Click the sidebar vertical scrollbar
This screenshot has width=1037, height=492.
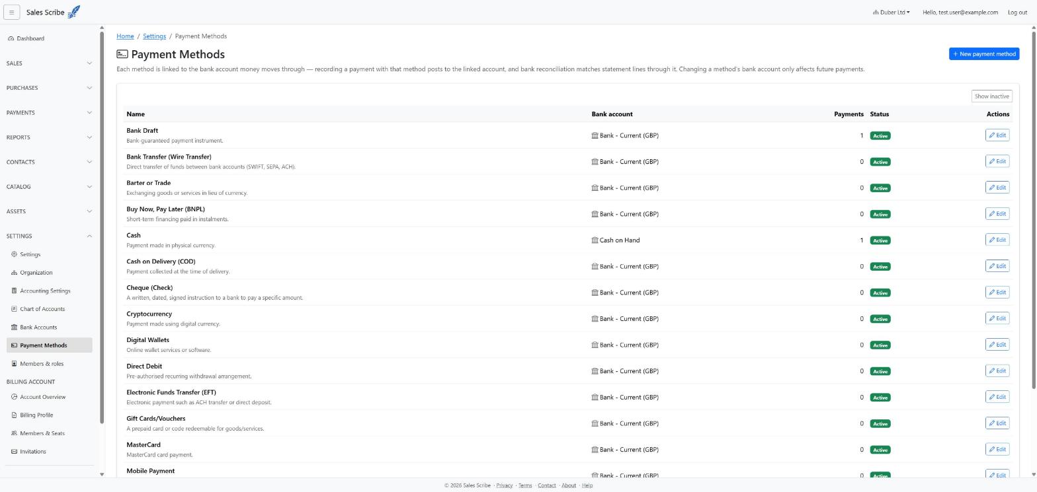[102, 228]
